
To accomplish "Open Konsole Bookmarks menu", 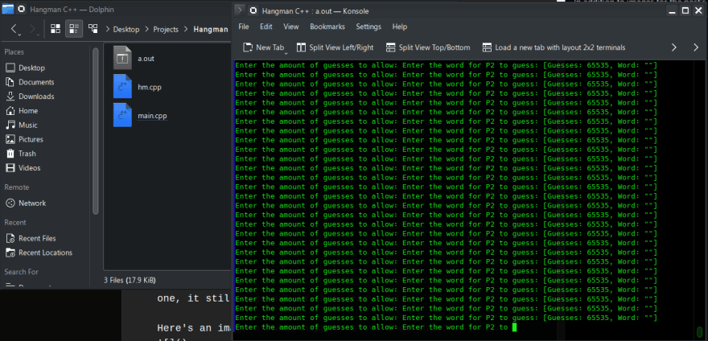I will 327,27.
